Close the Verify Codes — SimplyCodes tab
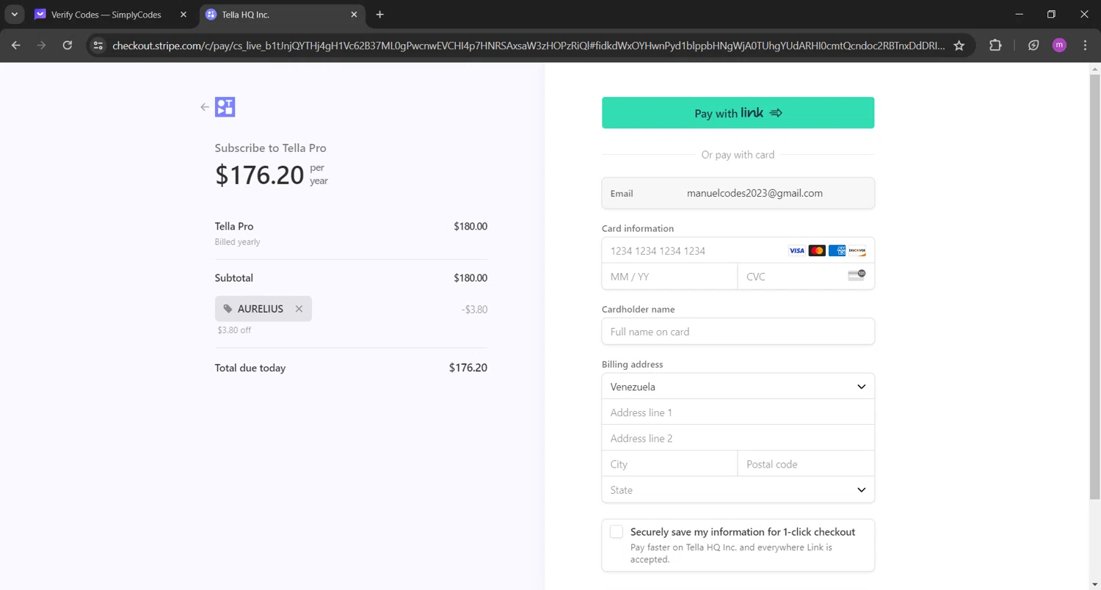 click(183, 15)
